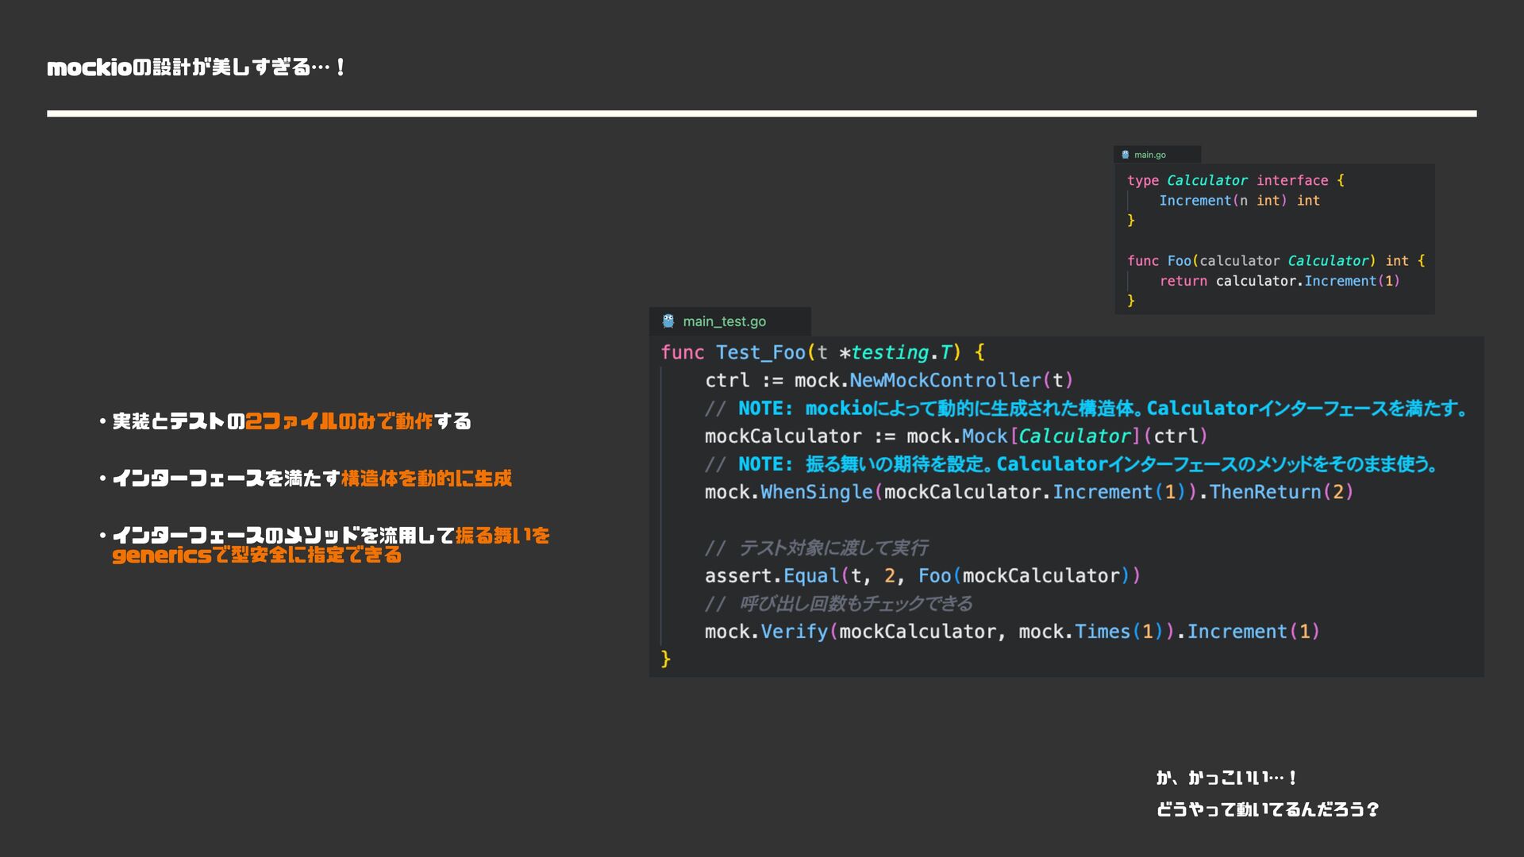The width and height of the screenshot is (1524, 857).
Task: Click the Go gopher icon on main.go tab
Action: (1126, 155)
